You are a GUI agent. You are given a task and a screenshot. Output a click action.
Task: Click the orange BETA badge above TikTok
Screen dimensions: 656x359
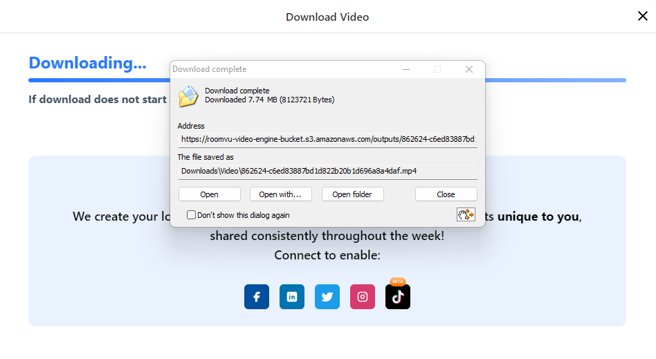click(398, 282)
